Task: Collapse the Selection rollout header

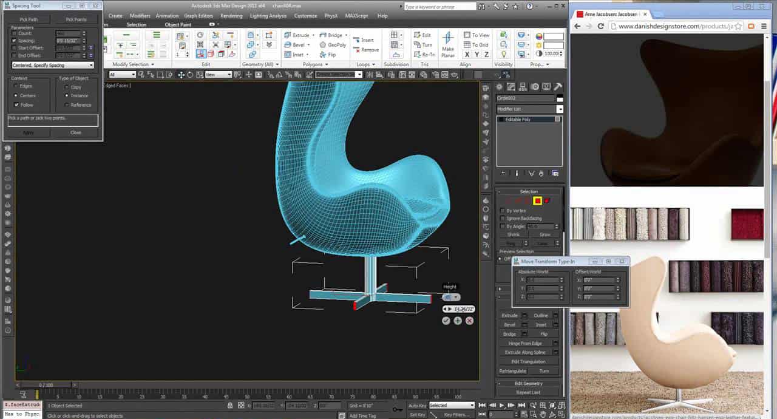Action: pos(529,191)
